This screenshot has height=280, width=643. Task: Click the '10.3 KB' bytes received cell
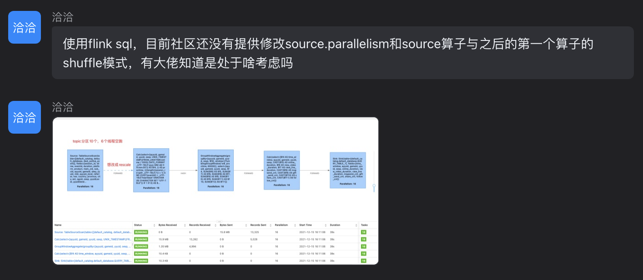point(164,261)
